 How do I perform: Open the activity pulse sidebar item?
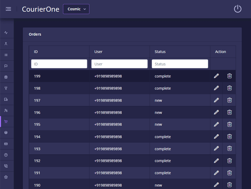(x=6, y=33)
